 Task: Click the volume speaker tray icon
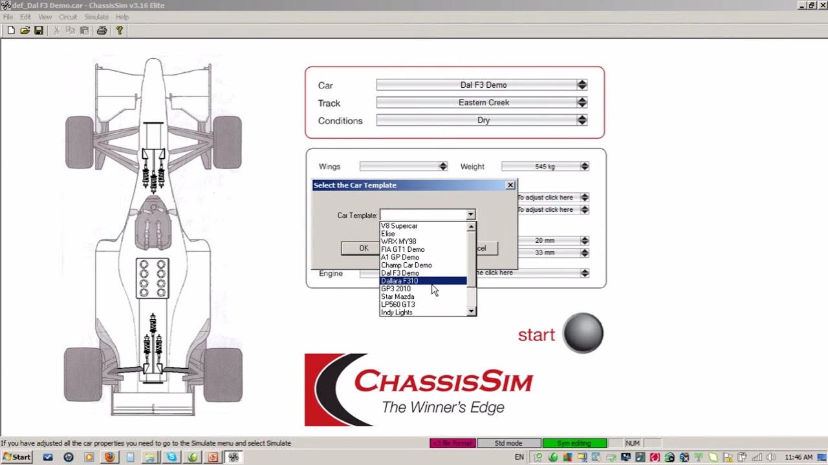(x=770, y=457)
